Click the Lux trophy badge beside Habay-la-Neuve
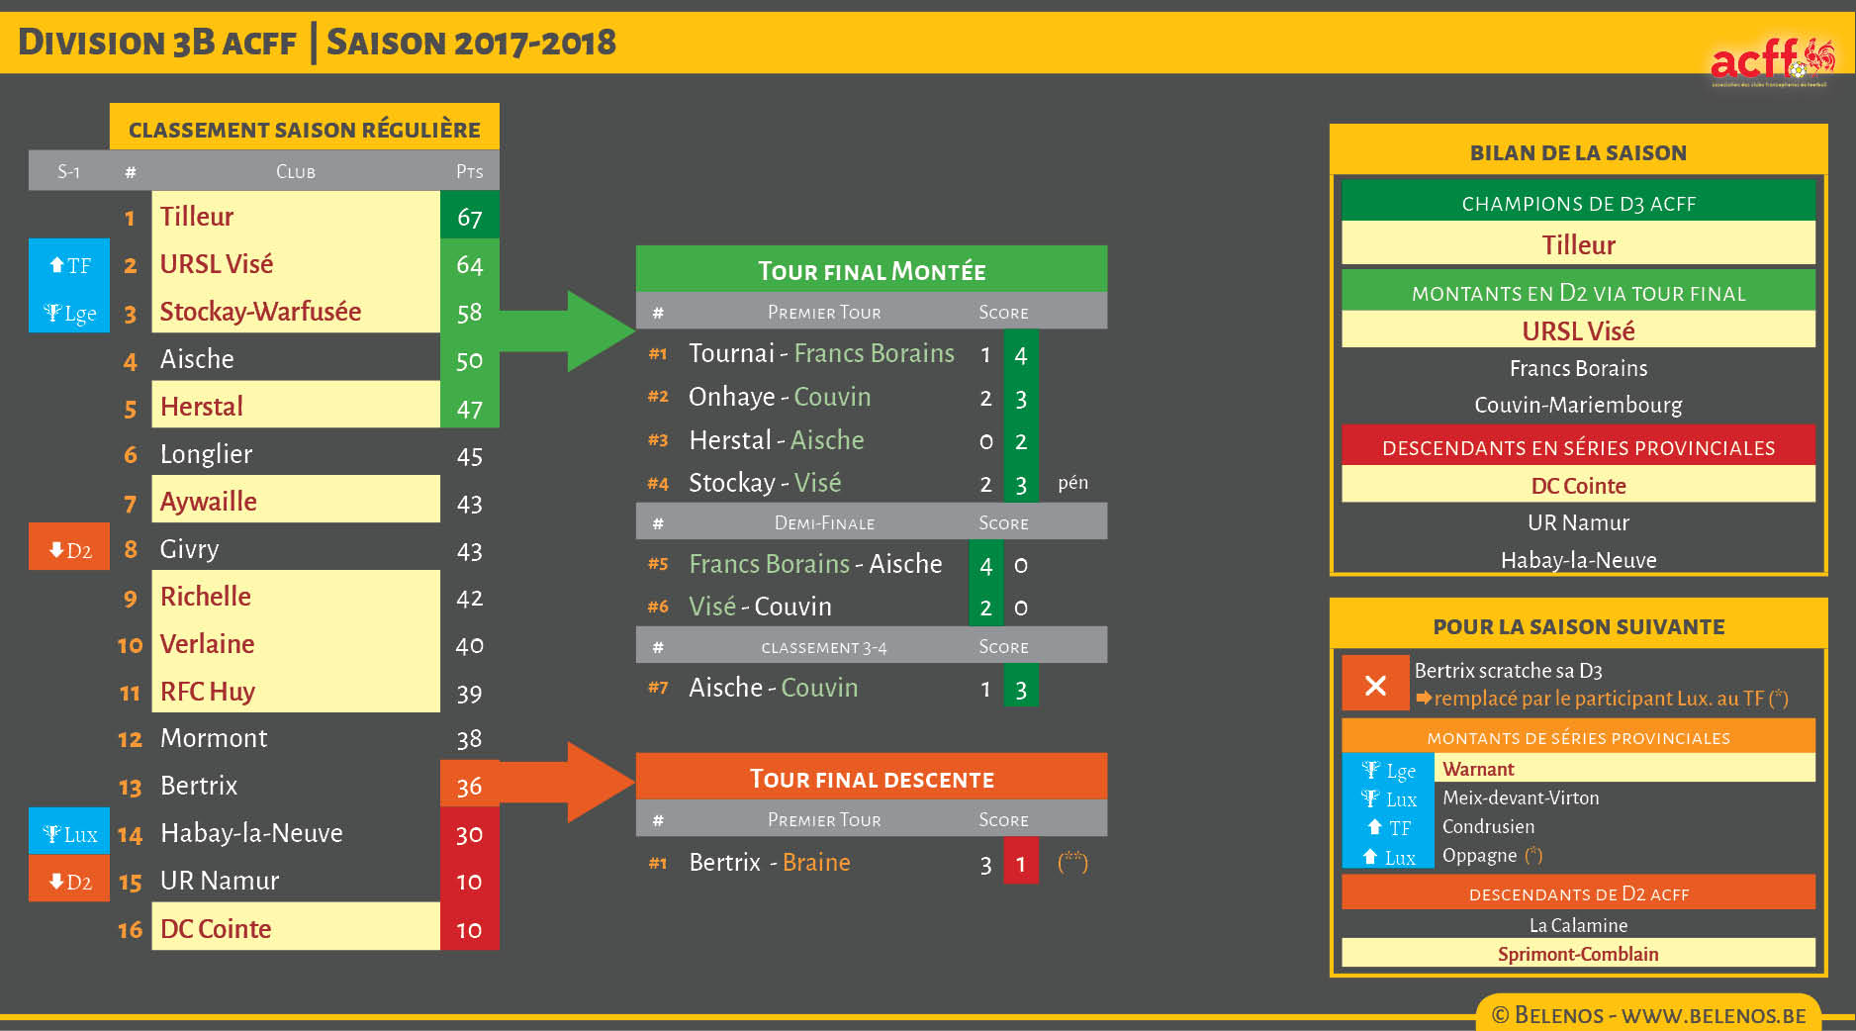 click(69, 834)
